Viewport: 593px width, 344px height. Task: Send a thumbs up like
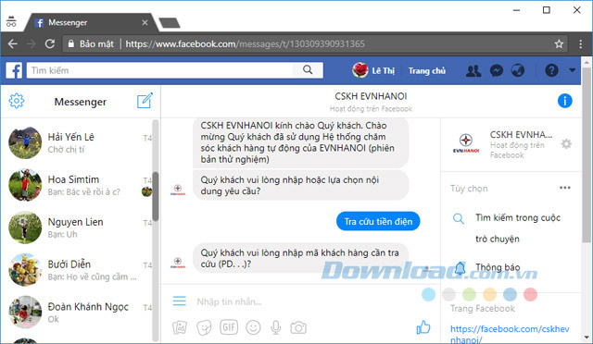click(x=423, y=327)
